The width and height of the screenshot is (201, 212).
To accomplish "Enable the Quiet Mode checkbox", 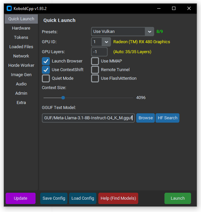I will point(46,78).
